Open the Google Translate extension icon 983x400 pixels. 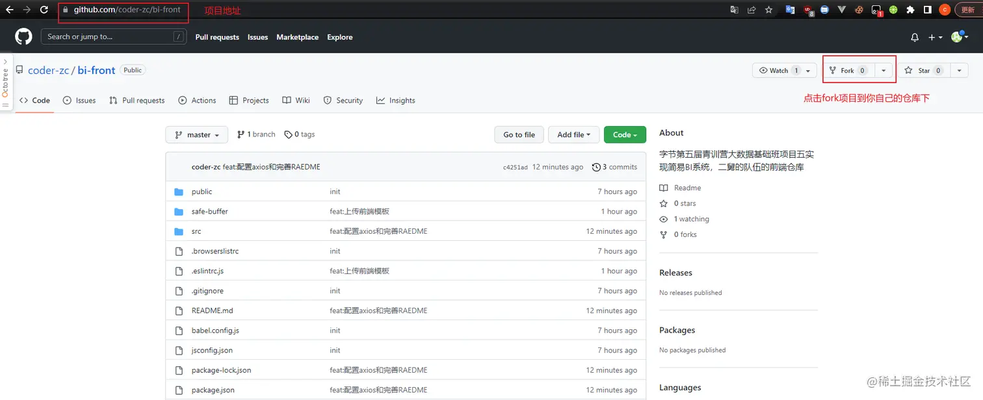[x=791, y=10]
